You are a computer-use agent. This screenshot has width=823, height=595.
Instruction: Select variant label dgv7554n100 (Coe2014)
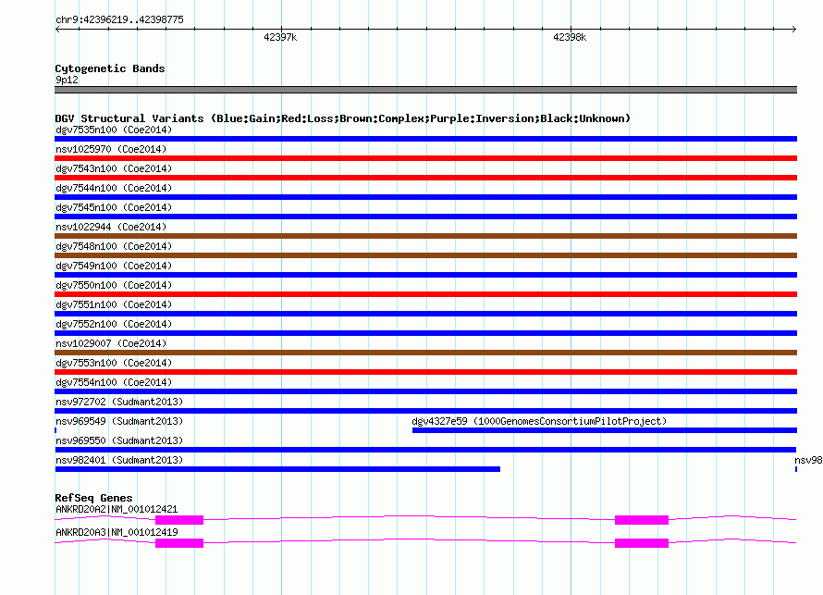114,382
